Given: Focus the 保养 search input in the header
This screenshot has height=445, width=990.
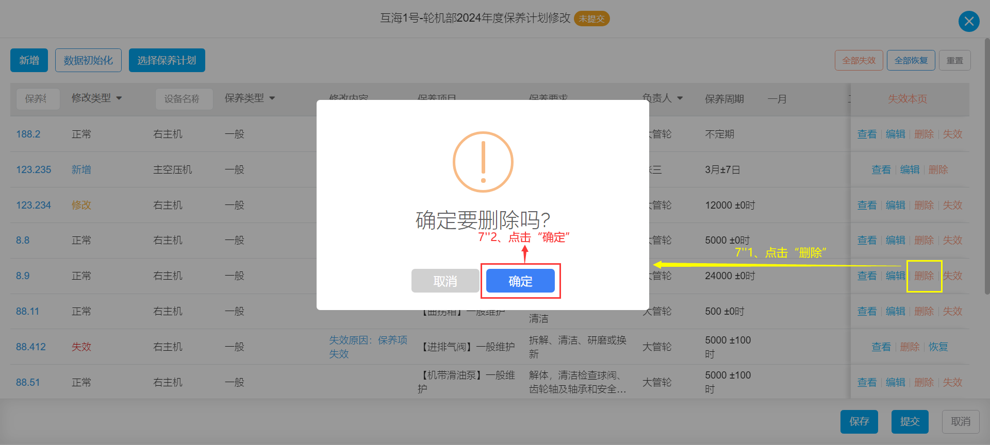Looking at the screenshot, I should (38, 99).
